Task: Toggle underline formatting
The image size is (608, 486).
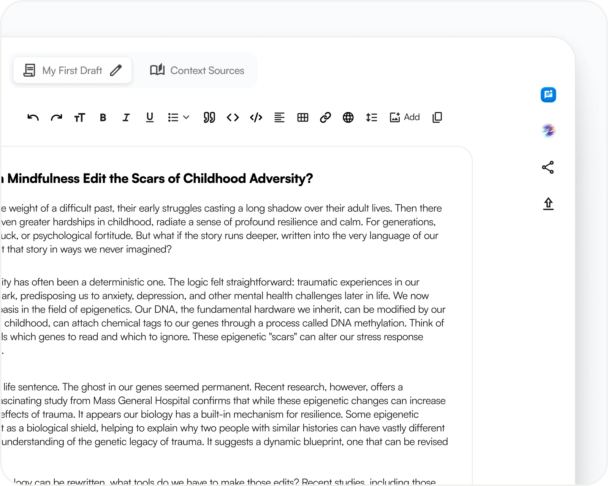Action: click(150, 118)
